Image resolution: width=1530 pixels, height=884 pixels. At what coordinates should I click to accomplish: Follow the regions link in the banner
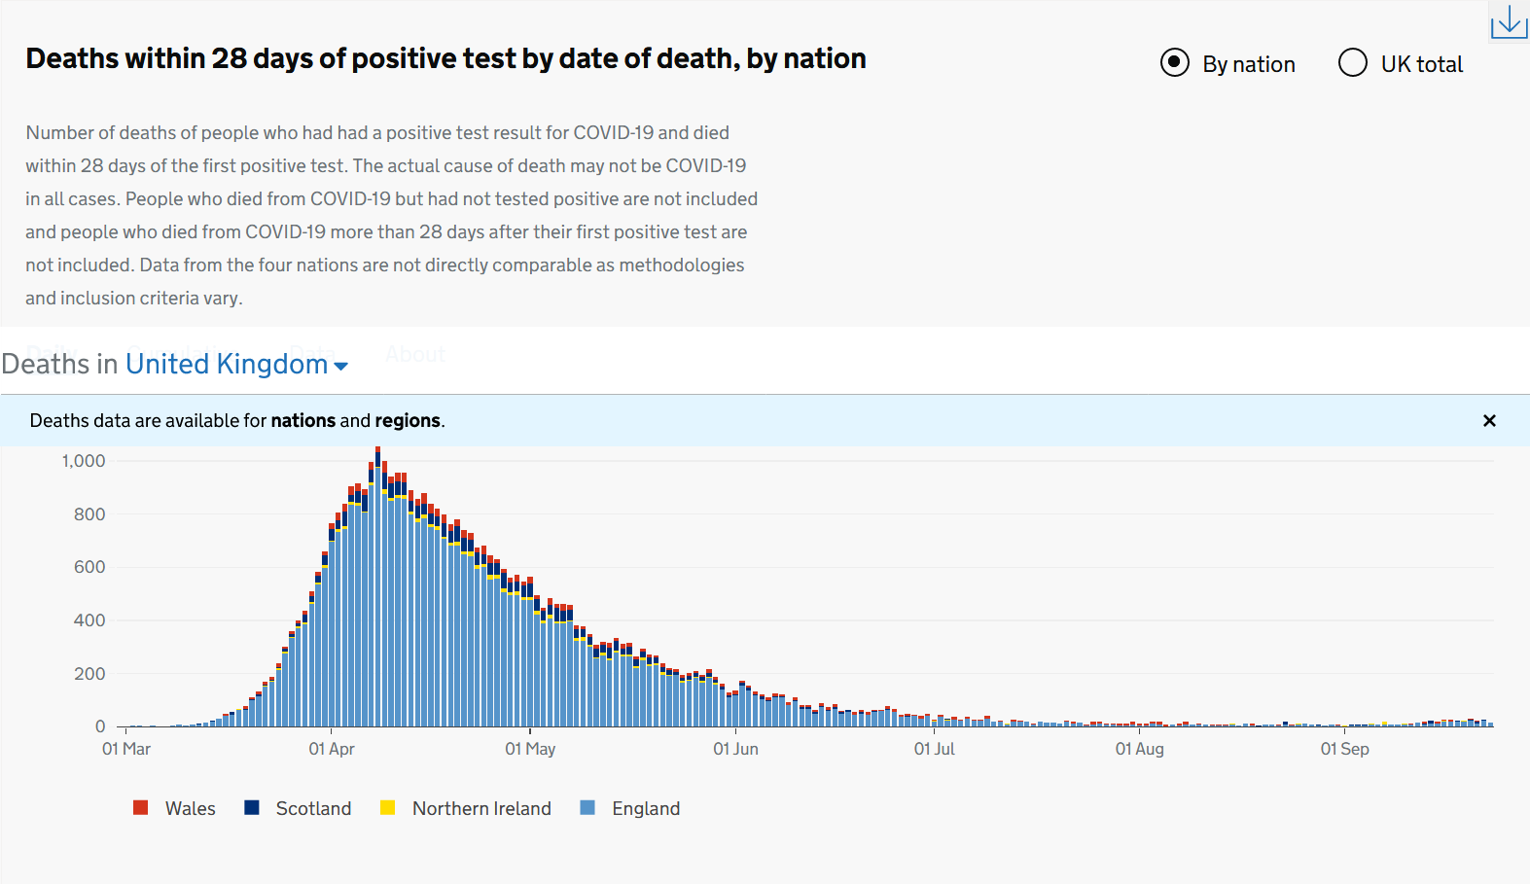click(408, 420)
